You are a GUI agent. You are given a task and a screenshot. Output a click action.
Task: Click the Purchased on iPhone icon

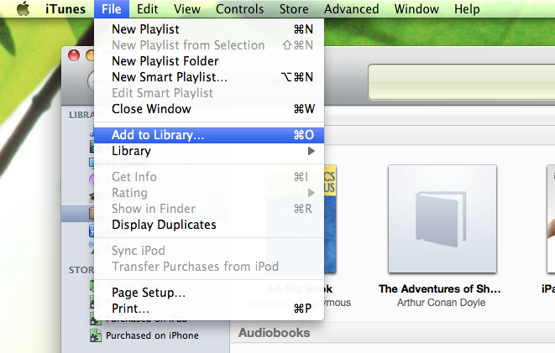coord(95,335)
